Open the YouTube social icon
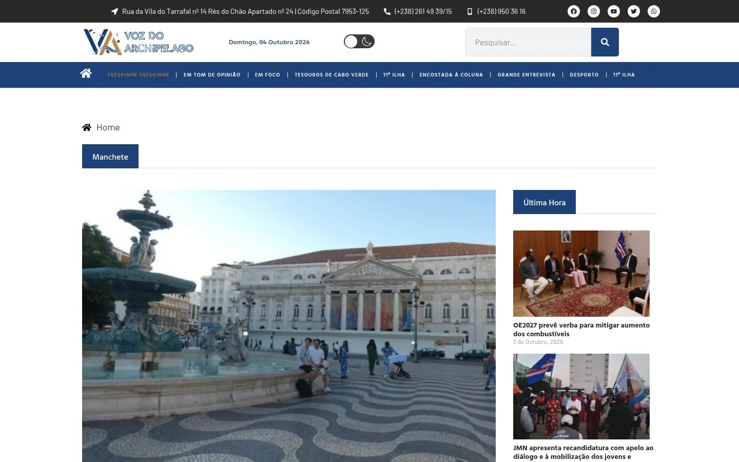The height and width of the screenshot is (462, 739). pyautogui.click(x=614, y=11)
